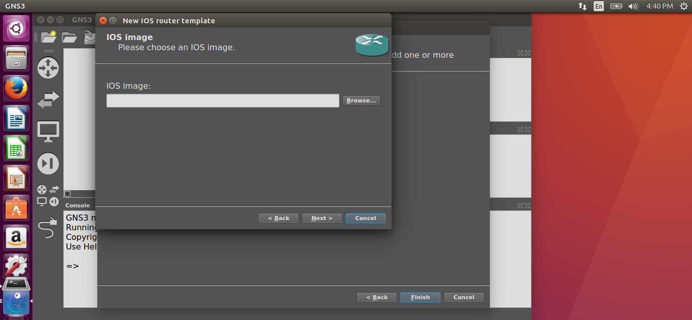
Task: Focus the IOS image path field
Action: 222,100
